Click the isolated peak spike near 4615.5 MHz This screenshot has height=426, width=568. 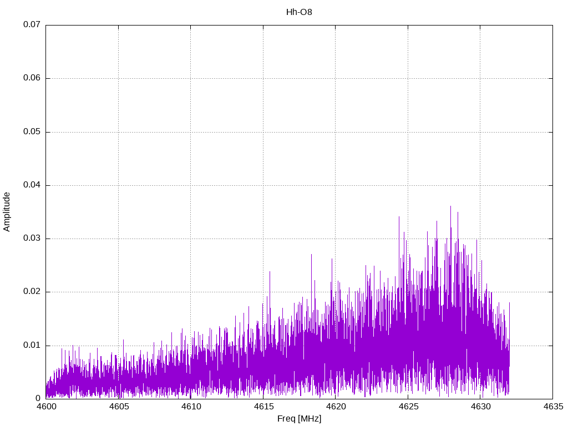pos(270,273)
